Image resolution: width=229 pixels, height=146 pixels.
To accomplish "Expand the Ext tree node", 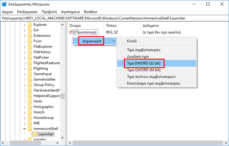I will click(x=24, y=30).
